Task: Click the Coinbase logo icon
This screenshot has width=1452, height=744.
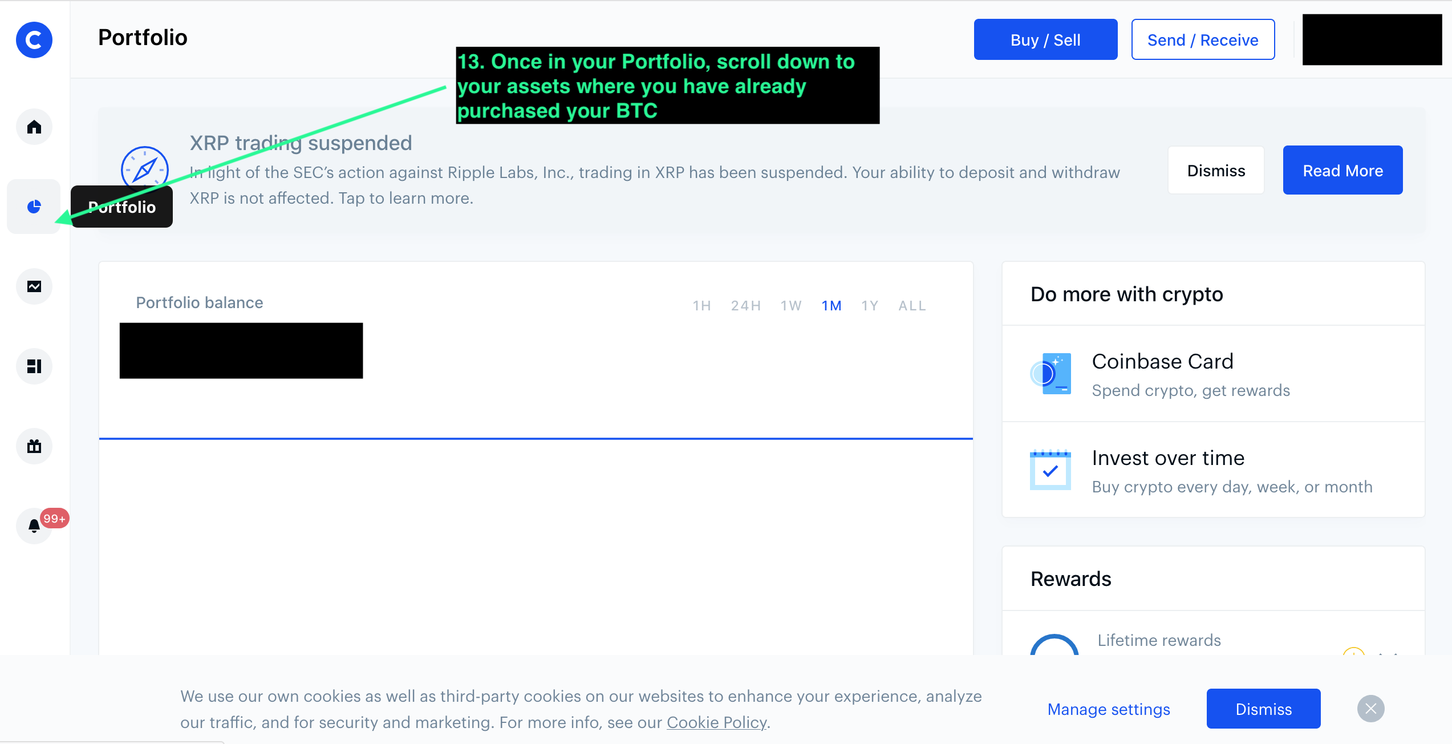Action: 34,40
